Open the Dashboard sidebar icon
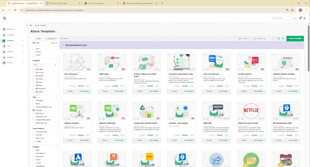Viewport: 310px width, 167px height. 4,29
